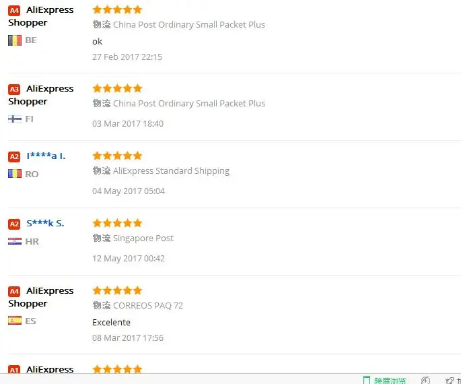Image resolution: width=461 pixels, height=384 pixels.
Task: Click the five-star rating of the 'ok' review
Action: pyautogui.click(x=117, y=9)
